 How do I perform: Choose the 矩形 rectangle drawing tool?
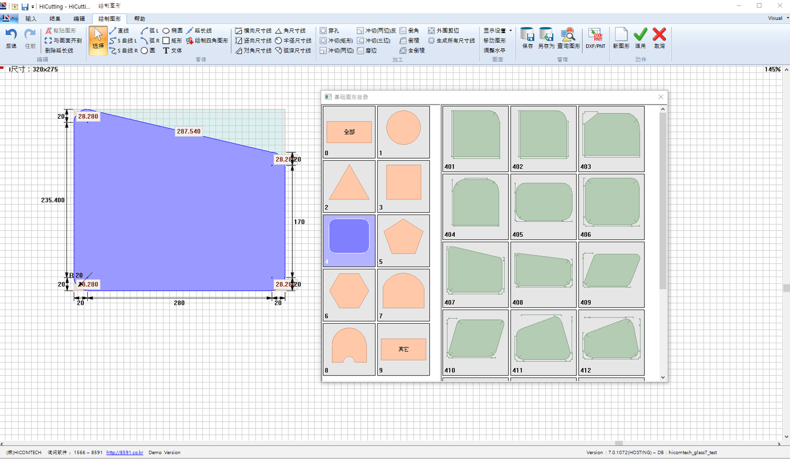tap(172, 41)
